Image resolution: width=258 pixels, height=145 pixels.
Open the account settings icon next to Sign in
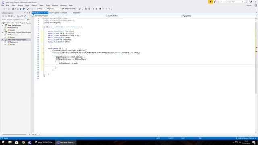[256, 6]
